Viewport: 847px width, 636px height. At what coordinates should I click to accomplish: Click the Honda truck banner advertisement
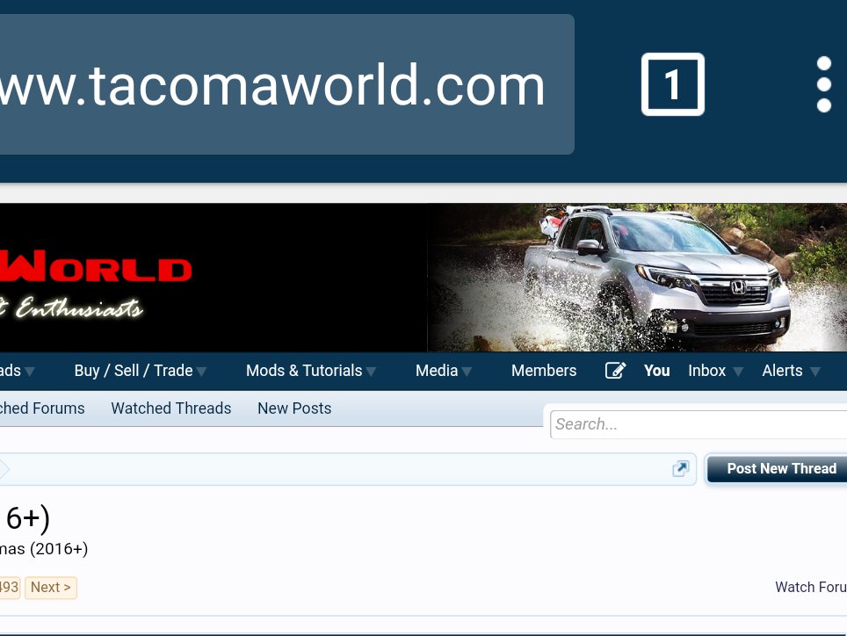point(637,278)
